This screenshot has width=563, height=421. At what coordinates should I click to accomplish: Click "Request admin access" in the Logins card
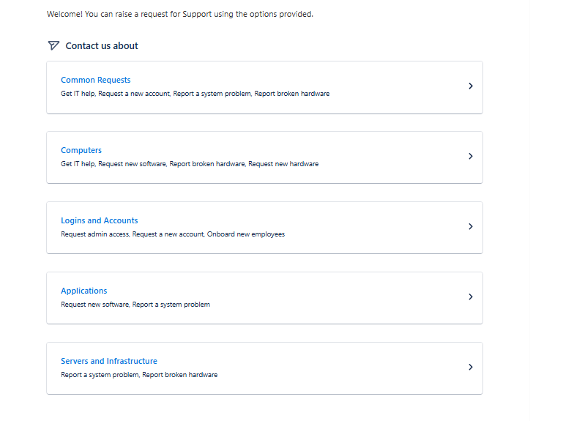95,234
